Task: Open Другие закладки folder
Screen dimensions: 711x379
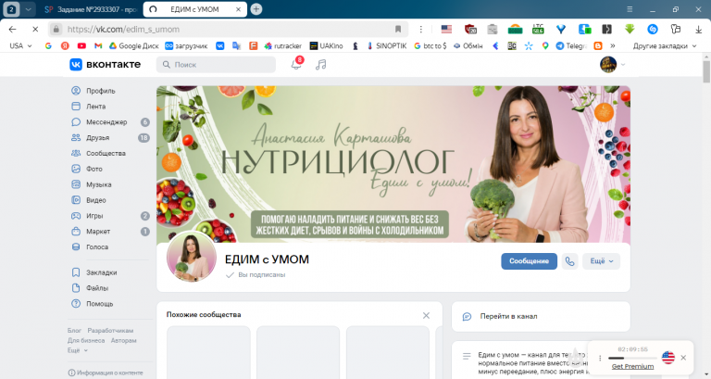Action: (x=665, y=45)
